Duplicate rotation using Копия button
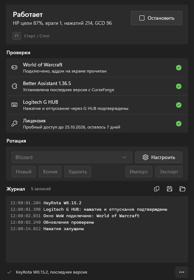The image size is (194, 280). 50,172
